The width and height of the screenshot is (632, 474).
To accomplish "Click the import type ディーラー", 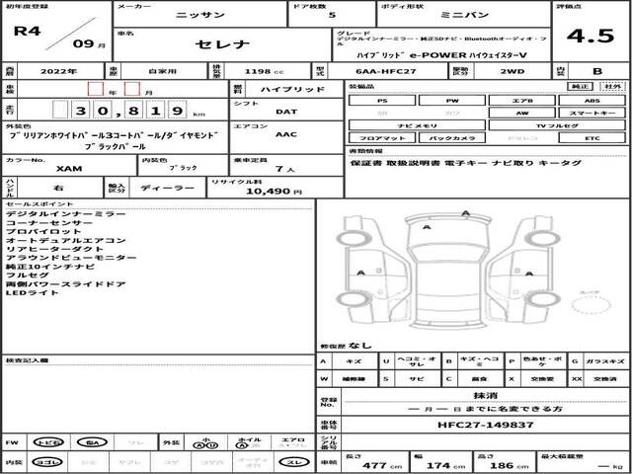I will 168,188.
